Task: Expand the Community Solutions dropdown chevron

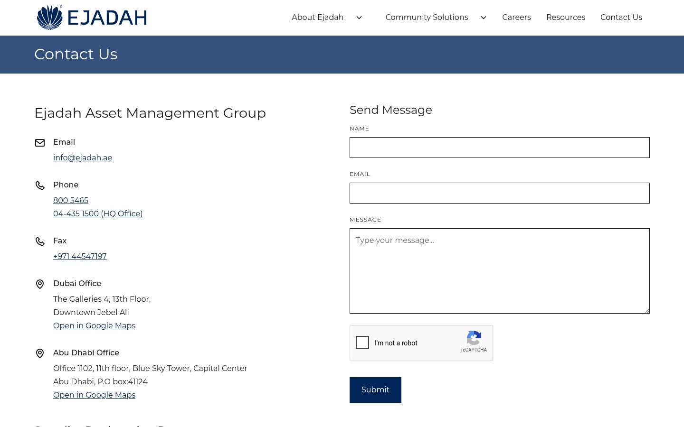Action: coord(484,18)
